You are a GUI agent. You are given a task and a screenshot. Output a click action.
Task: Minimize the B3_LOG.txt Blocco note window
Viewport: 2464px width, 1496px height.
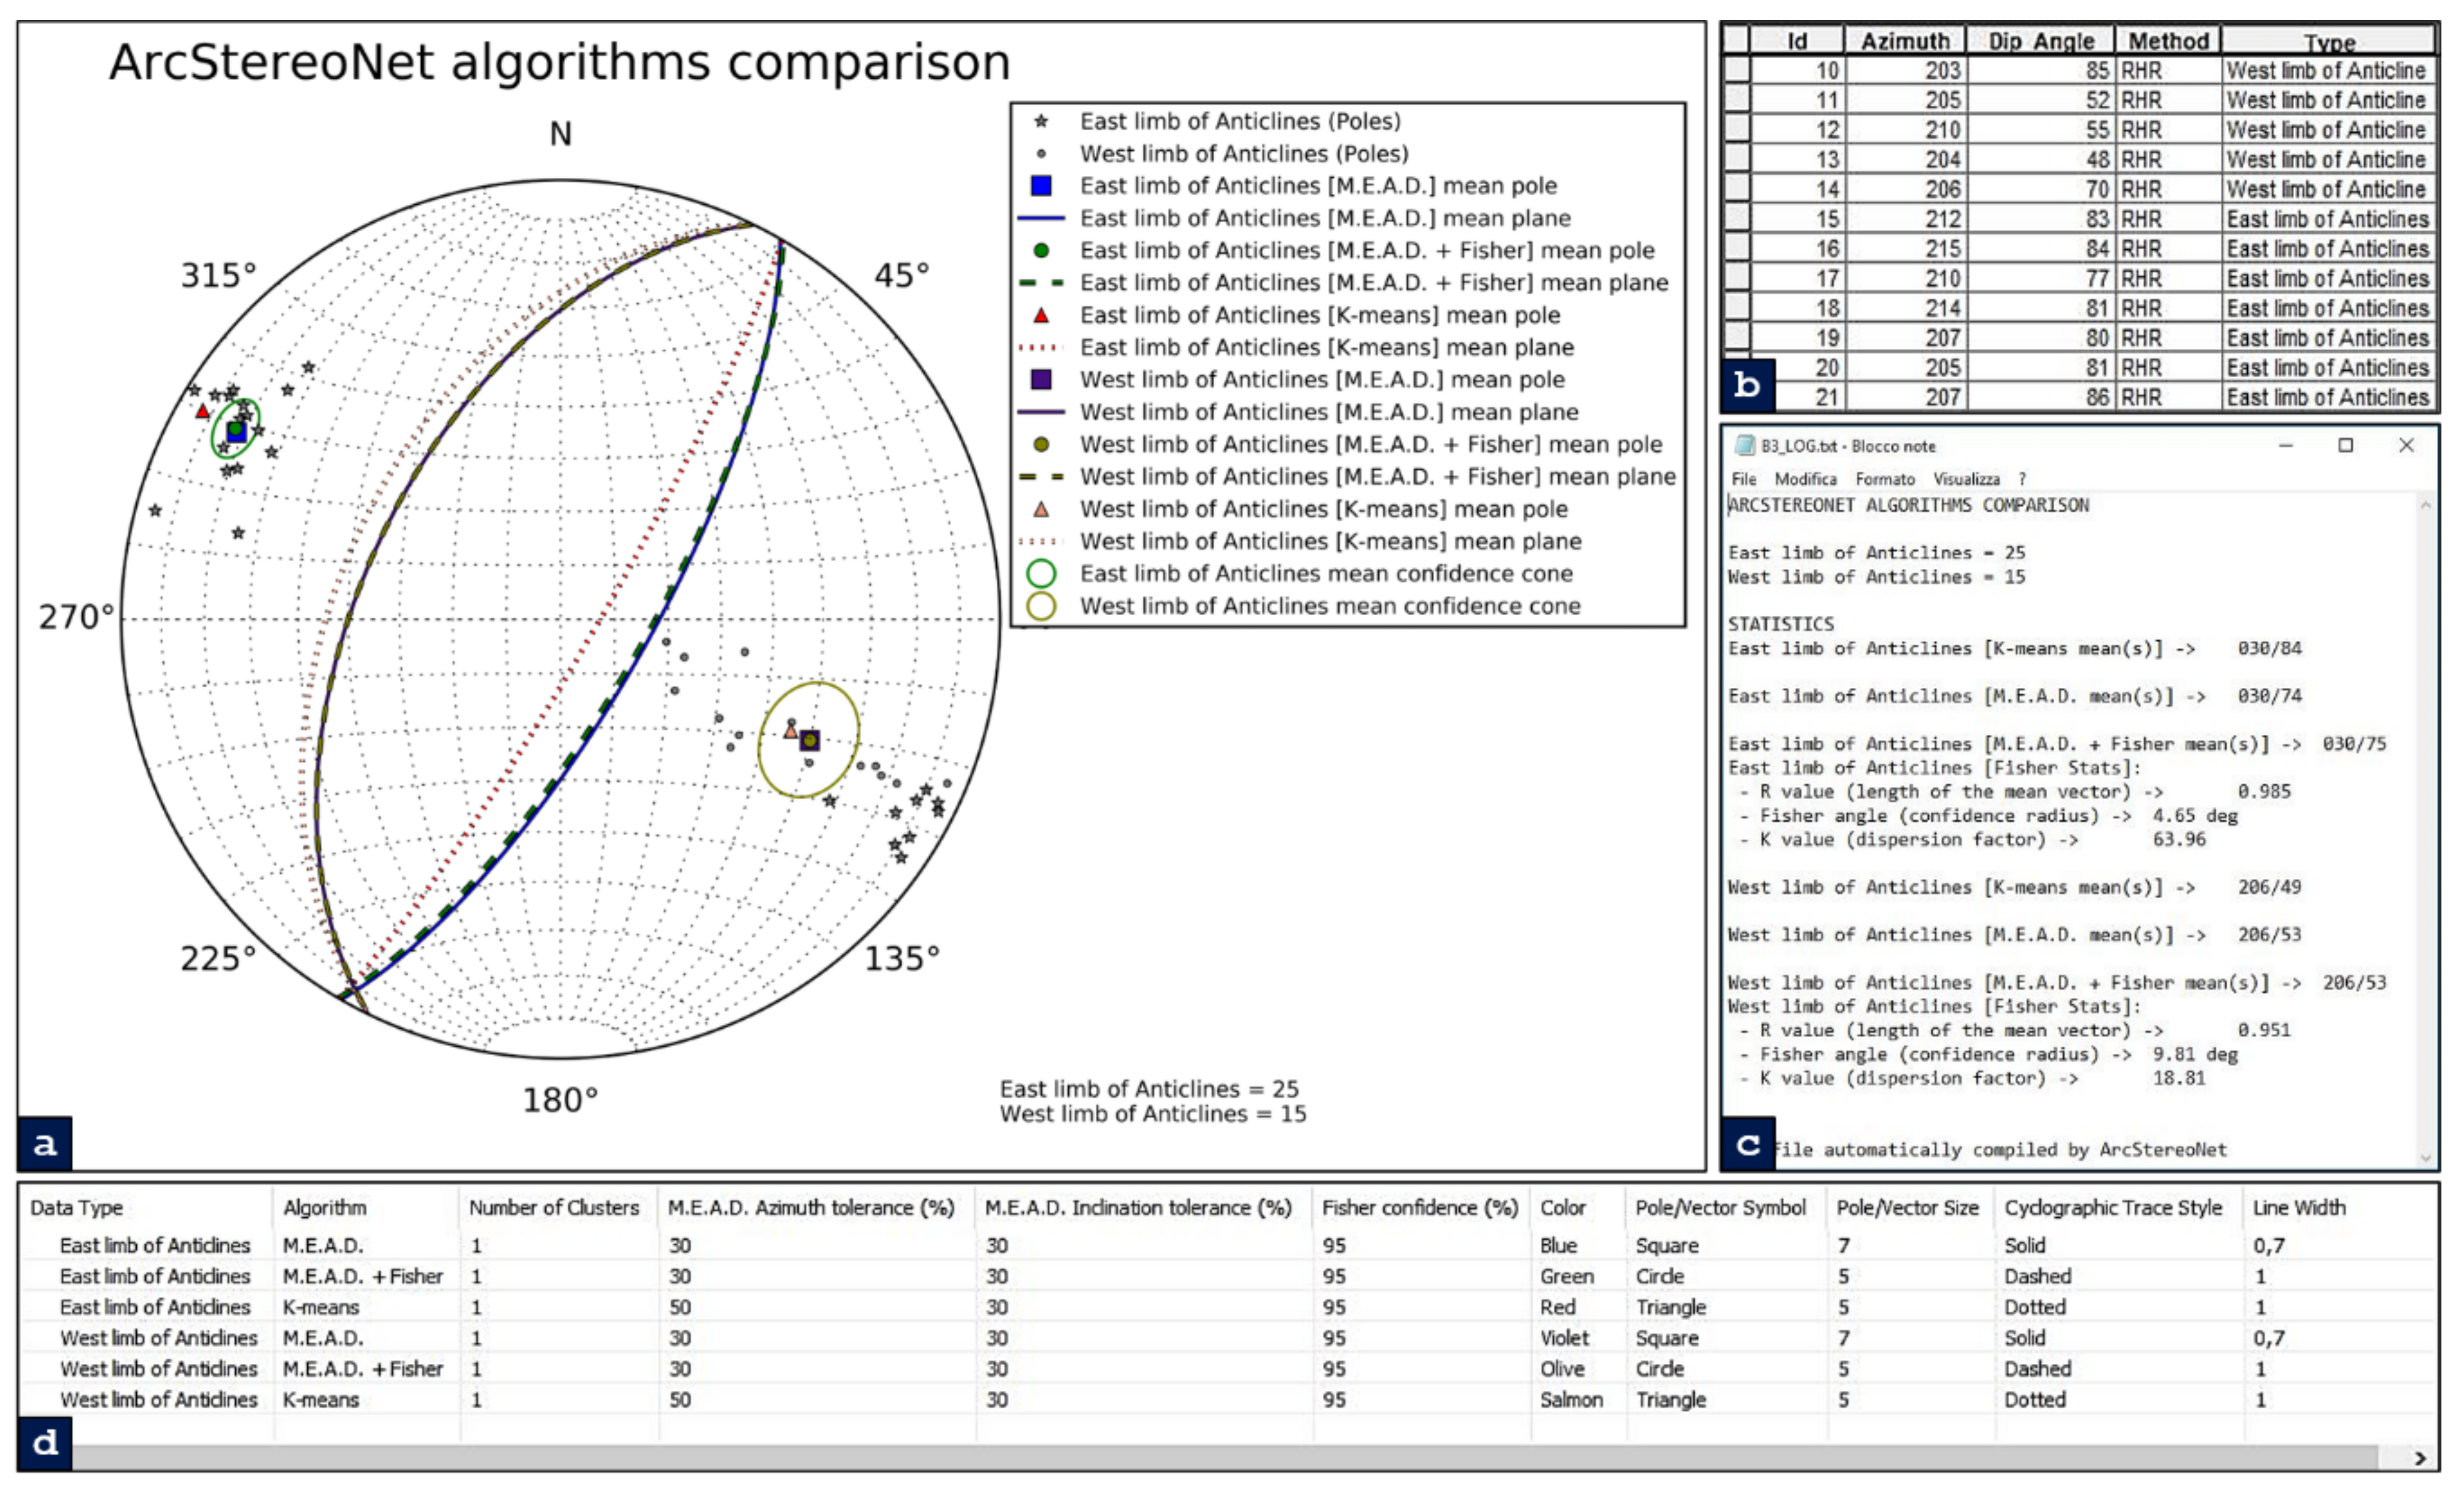pyautogui.click(x=2285, y=445)
